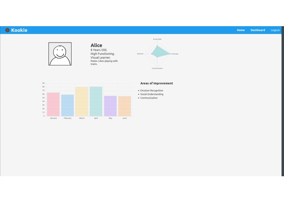Click Logout in the navbar

(275, 30)
